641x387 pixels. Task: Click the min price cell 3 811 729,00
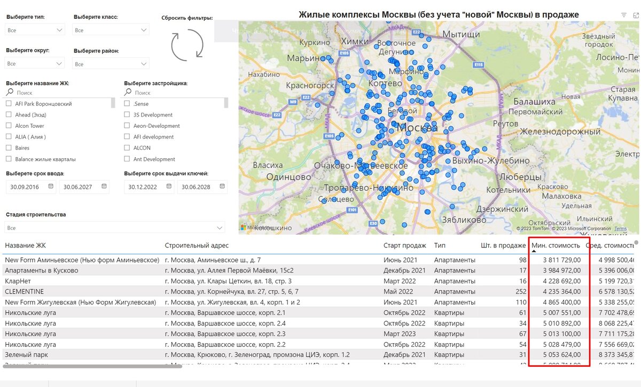[x=562, y=260]
